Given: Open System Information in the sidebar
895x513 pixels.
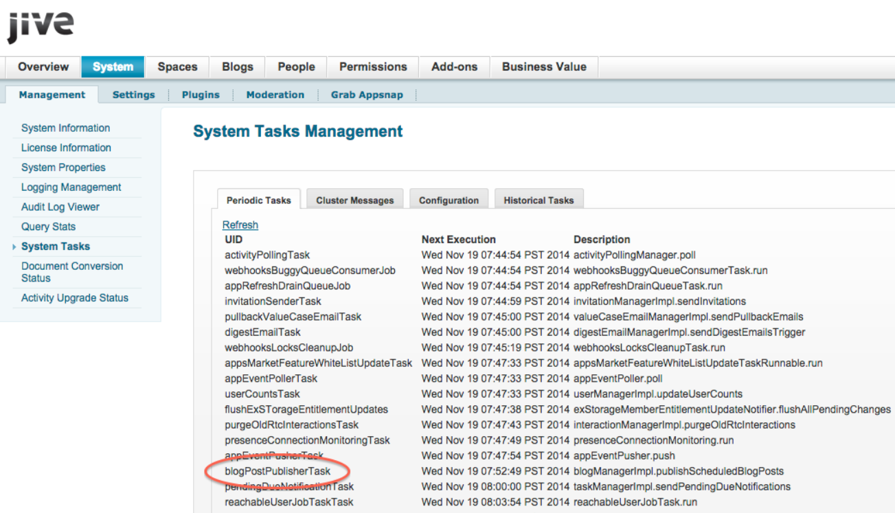Looking at the screenshot, I should (65, 128).
